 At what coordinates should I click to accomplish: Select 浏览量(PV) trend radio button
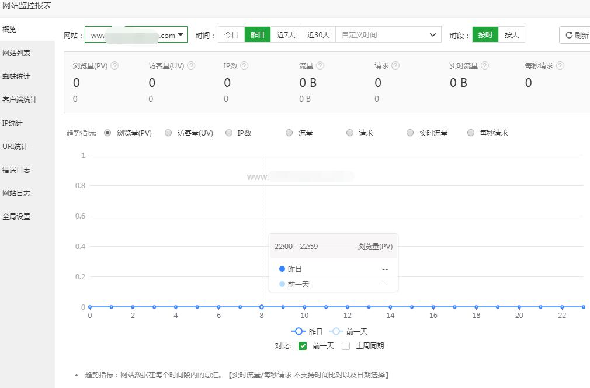tap(107, 133)
